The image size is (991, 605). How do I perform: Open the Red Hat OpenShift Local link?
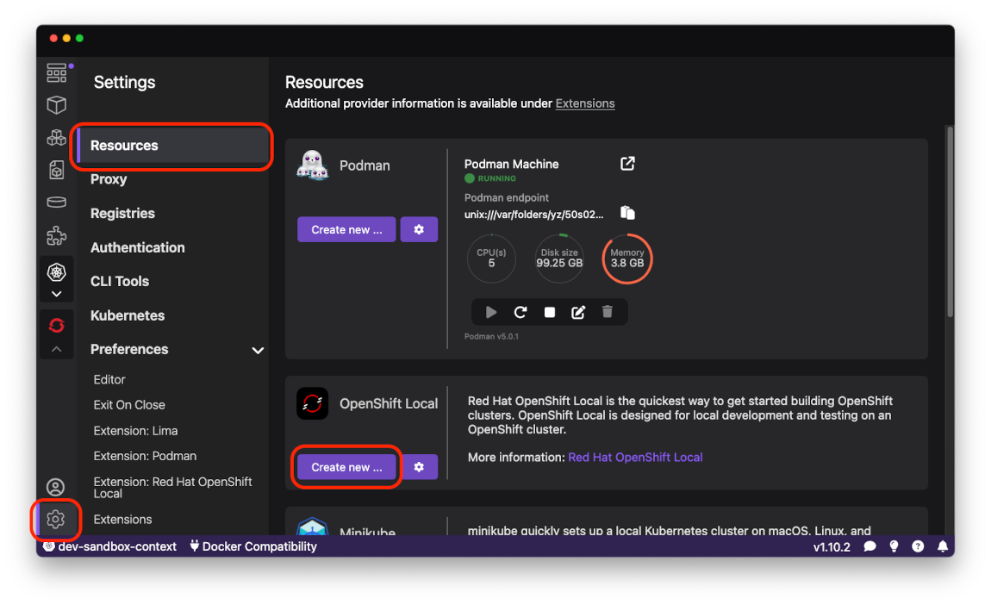point(635,458)
